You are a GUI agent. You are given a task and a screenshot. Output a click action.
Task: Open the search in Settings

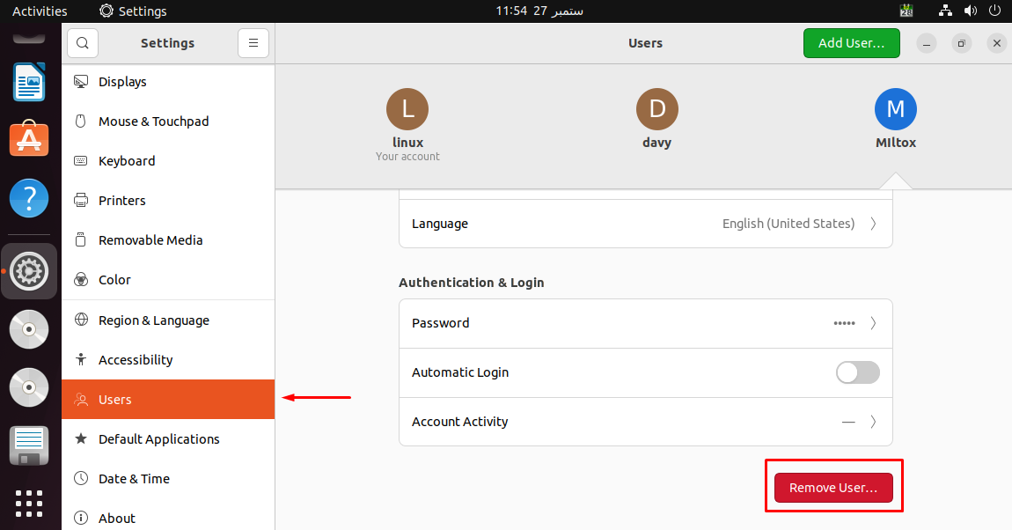tap(82, 42)
